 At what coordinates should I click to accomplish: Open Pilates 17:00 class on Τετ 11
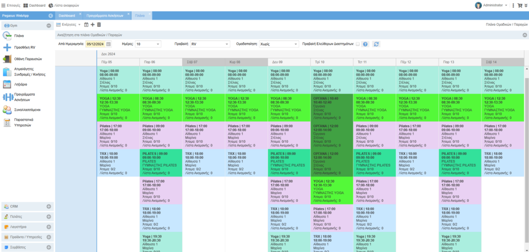point(375,190)
